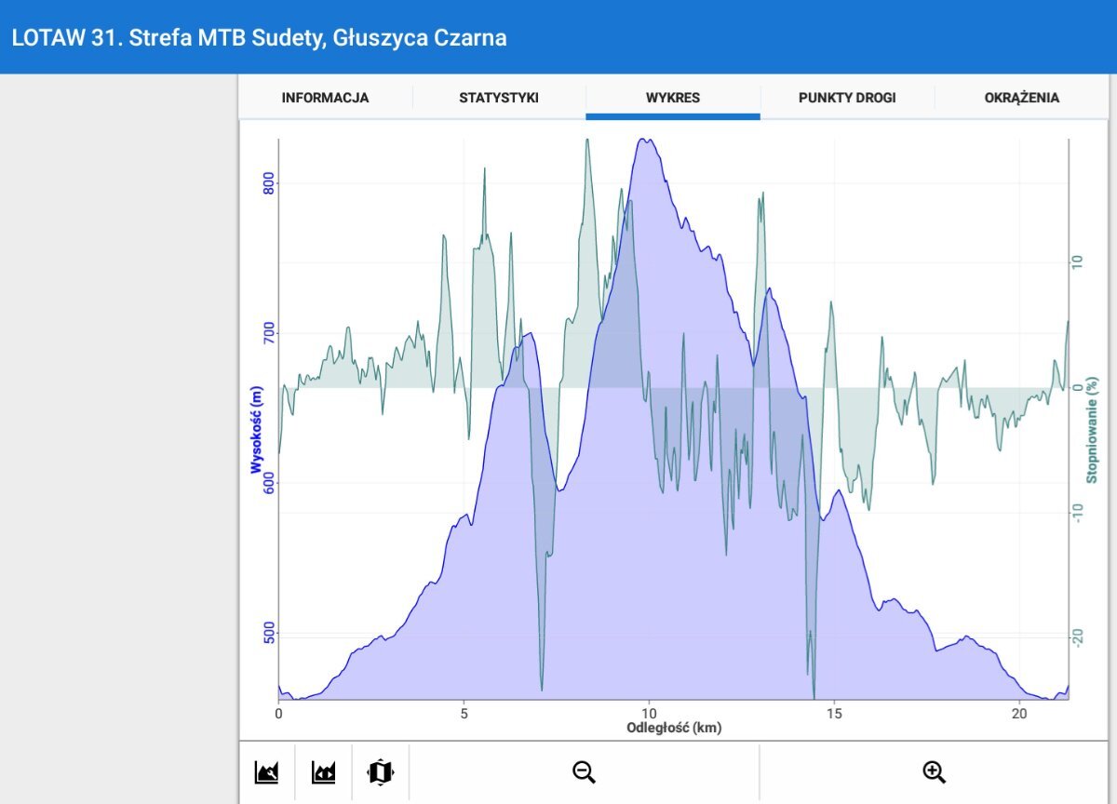Switch to the STATYSTYKI tab
Image resolution: width=1117 pixels, height=804 pixels.
[499, 98]
